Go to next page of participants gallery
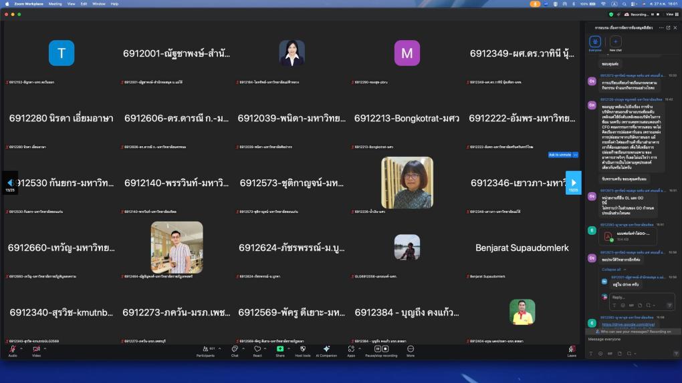 point(573,182)
